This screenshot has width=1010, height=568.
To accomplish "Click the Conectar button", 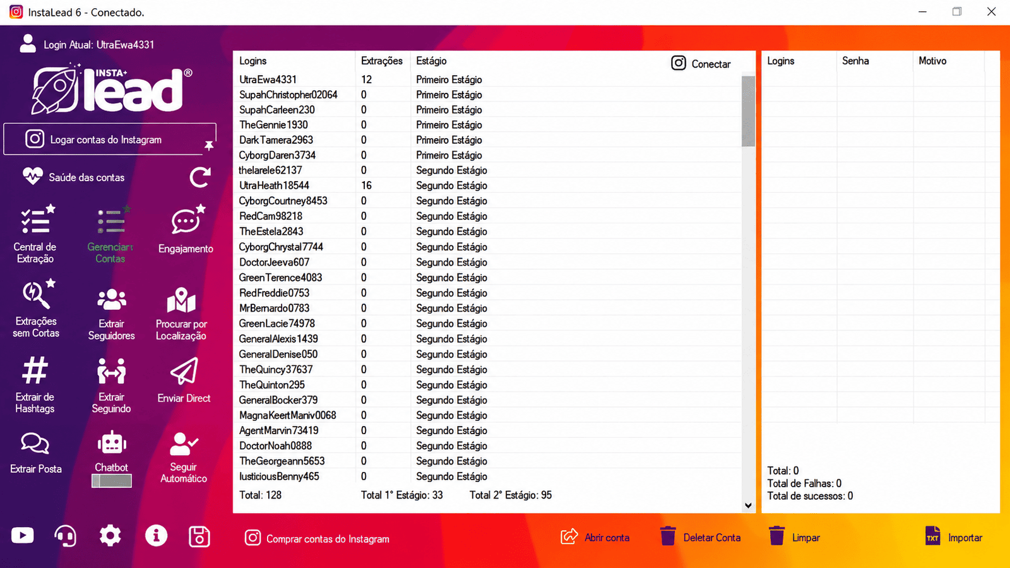I will coord(701,64).
